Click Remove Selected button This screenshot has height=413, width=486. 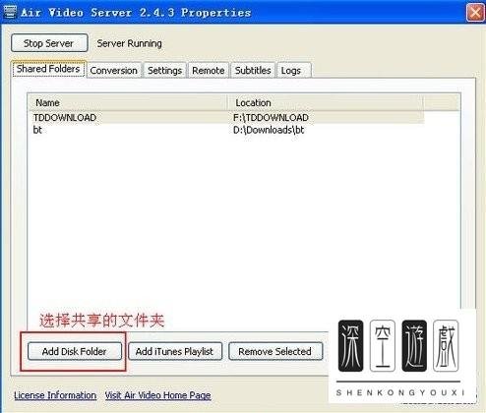(275, 351)
